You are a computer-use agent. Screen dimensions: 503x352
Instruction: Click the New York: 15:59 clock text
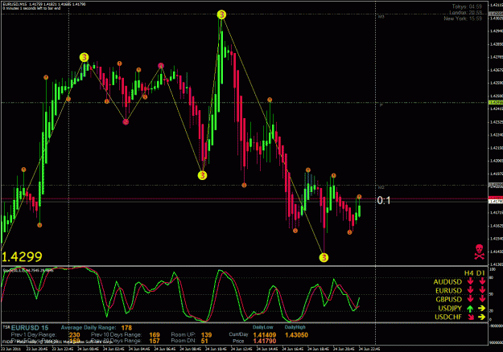click(463, 18)
